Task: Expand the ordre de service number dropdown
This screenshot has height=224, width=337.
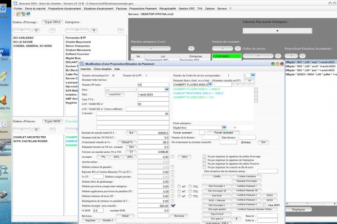Action: coord(253,75)
